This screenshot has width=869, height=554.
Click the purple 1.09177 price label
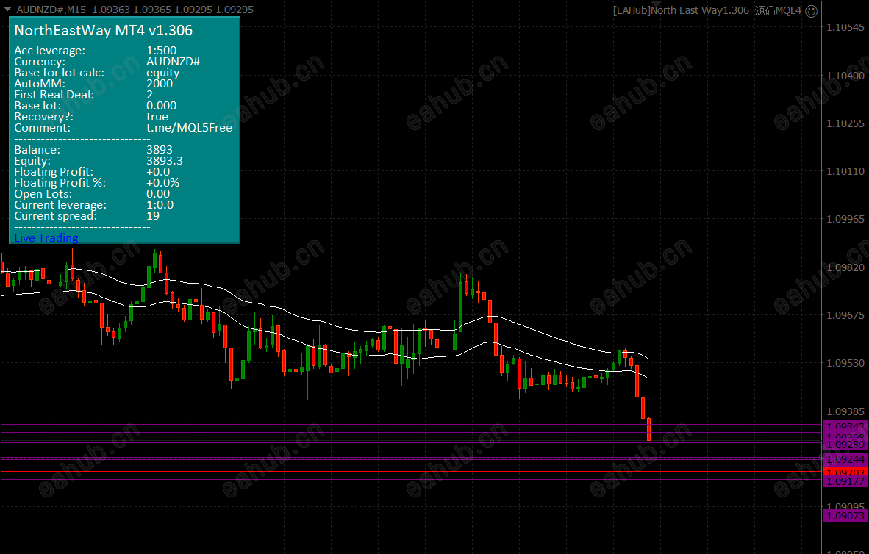[x=845, y=481]
